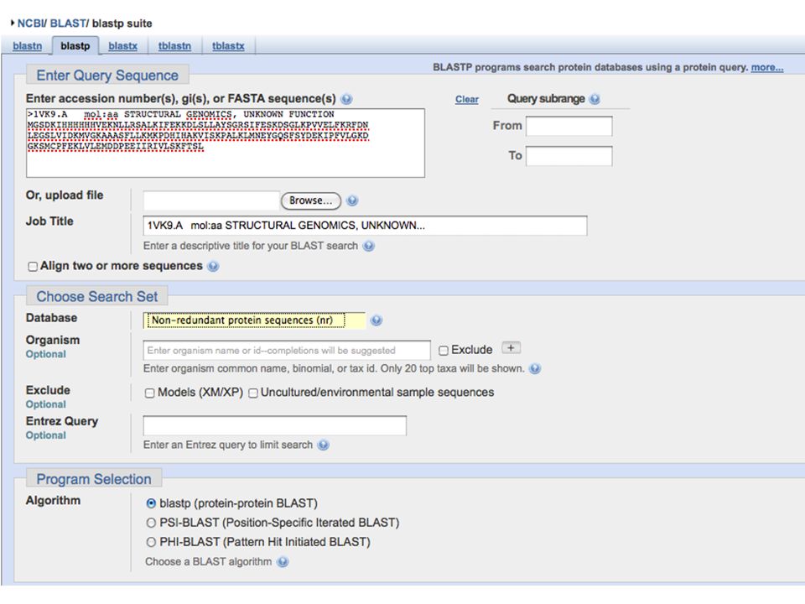Click help icon next to Database dropdown
The width and height of the screenshot is (805, 604).
coord(377,320)
